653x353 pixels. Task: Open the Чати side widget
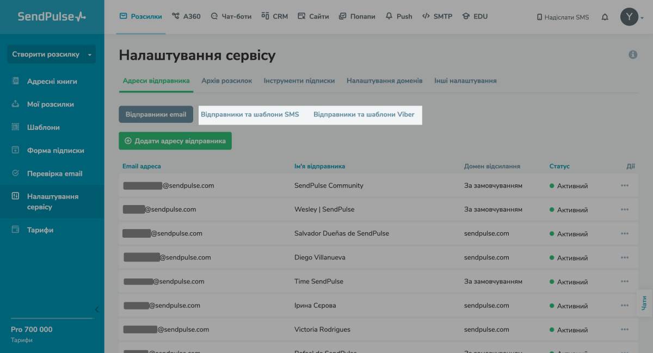pos(645,303)
